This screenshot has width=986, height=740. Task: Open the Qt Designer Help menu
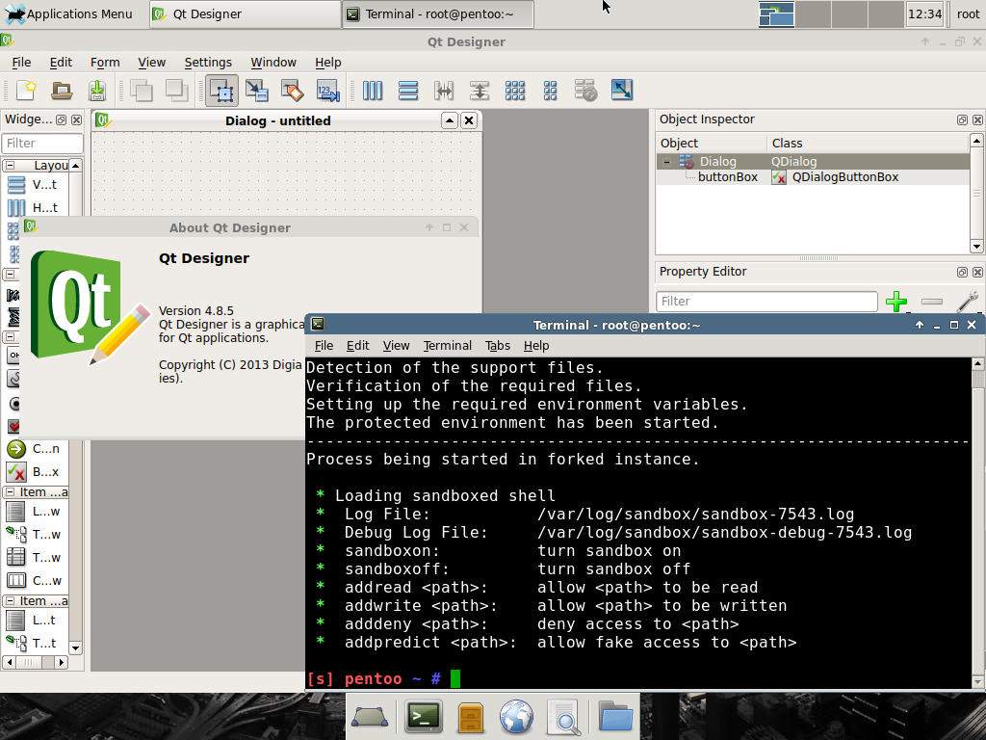click(x=328, y=63)
